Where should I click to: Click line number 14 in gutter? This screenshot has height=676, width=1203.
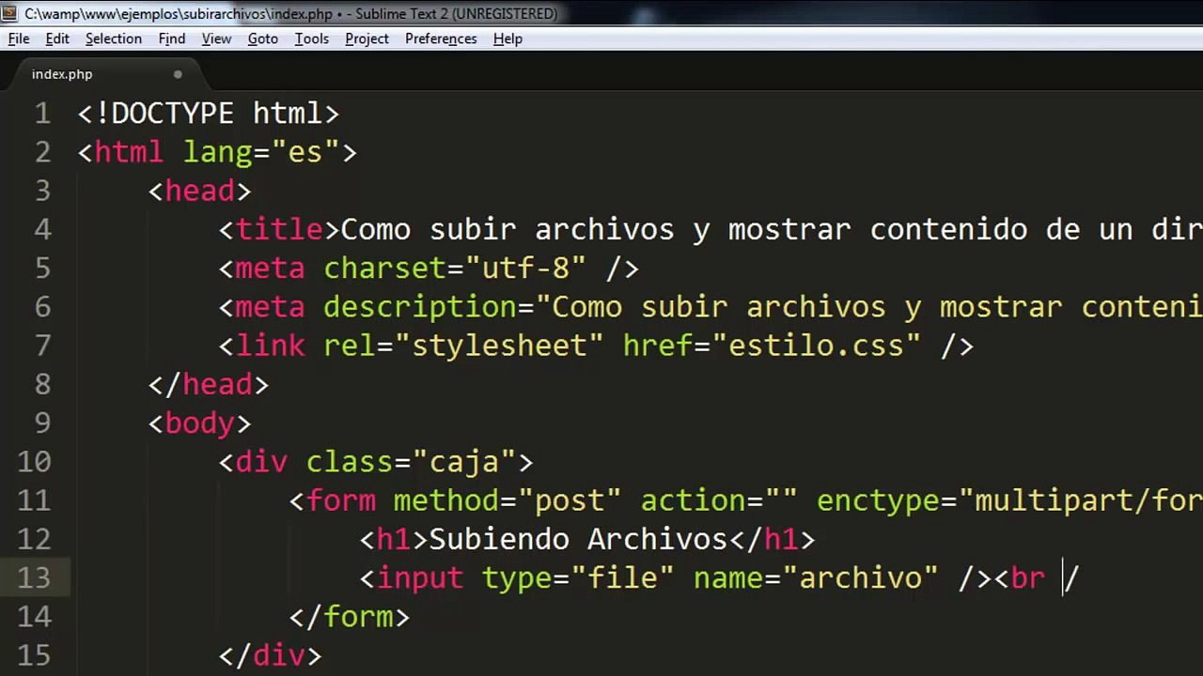(x=35, y=617)
